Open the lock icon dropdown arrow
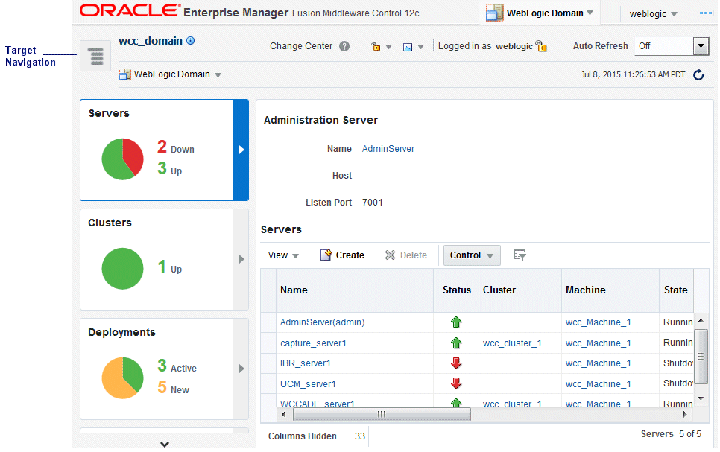The width and height of the screenshot is (720, 452). pyautogui.click(x=388, y=47)
